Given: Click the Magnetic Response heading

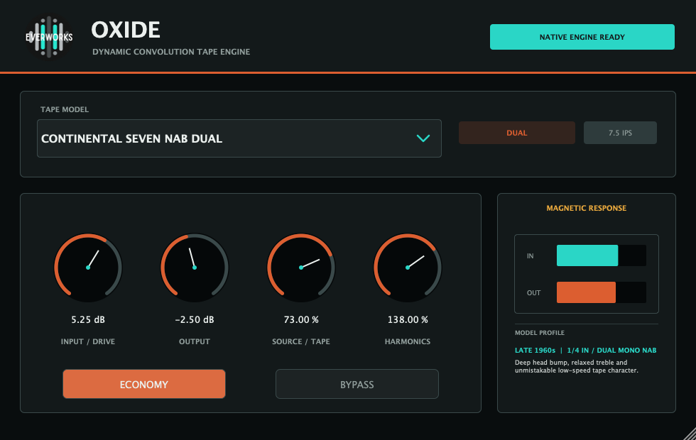Looking at the screenshot, I should [587, 208].
